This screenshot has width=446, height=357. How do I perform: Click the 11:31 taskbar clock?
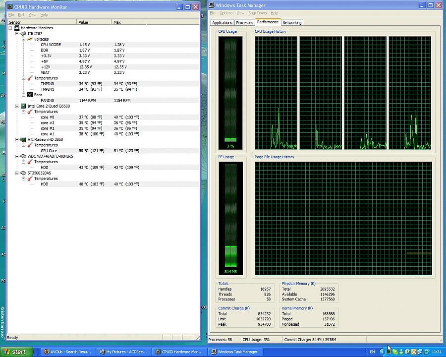click(437, 352)
